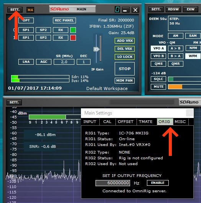Viewport: 201px width, 203px height.
Task: Switch to the OFFSET tab
Action: tap(126, 122)
